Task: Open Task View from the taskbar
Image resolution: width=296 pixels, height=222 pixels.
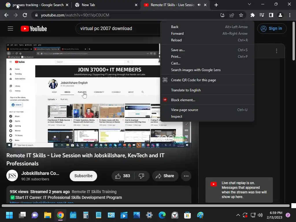Action: click(x=22, y=215)
